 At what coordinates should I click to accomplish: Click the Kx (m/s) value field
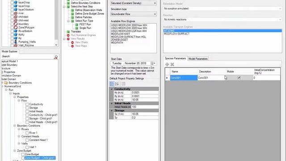pos(145,93)
